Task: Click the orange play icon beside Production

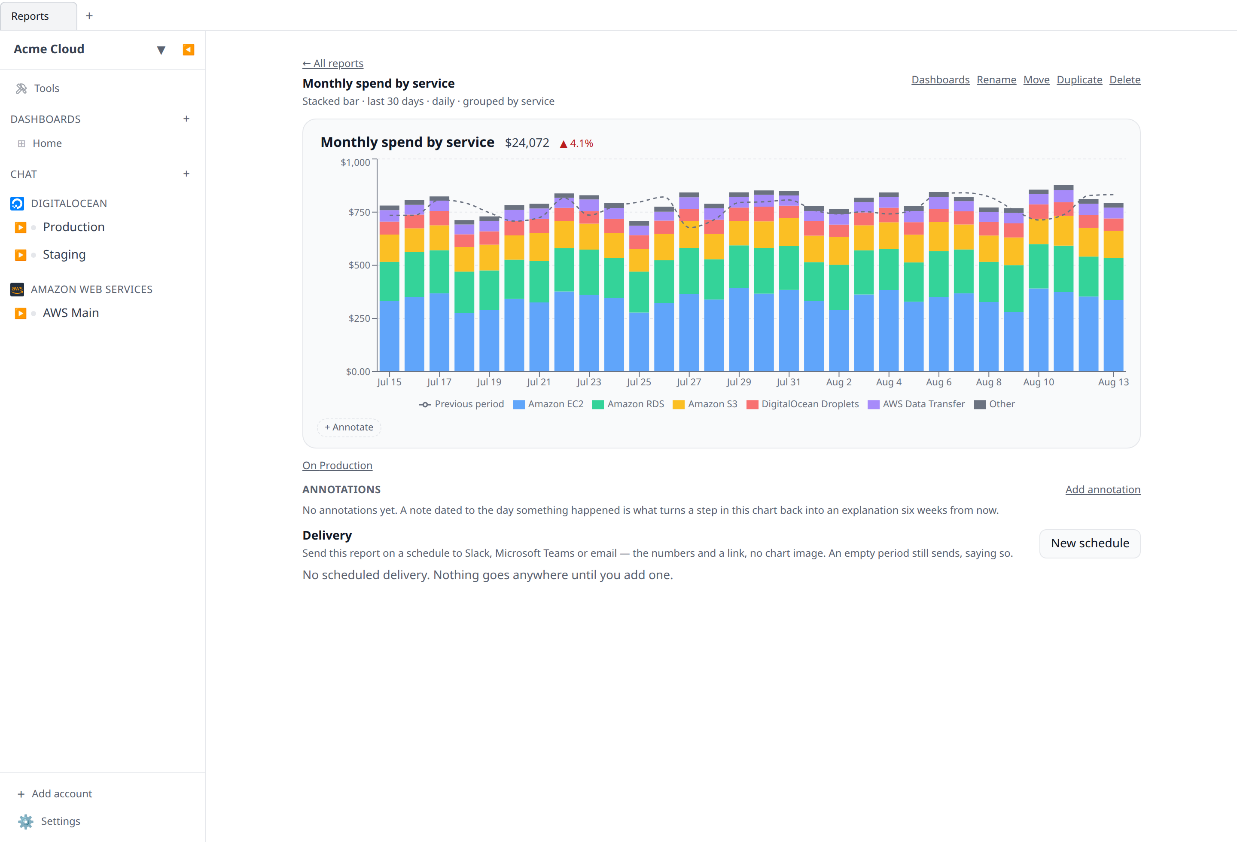Action: click(20, 227)
